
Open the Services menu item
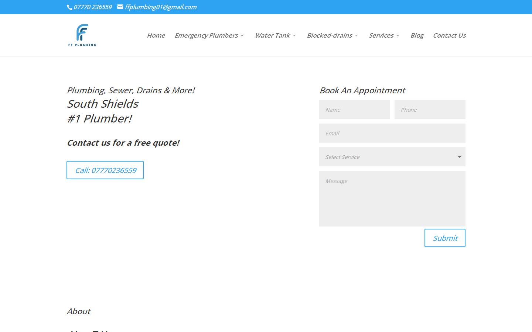click(x=381, y=35)
